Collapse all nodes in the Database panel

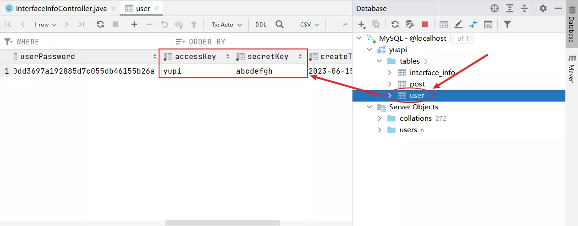pos(524,8)
